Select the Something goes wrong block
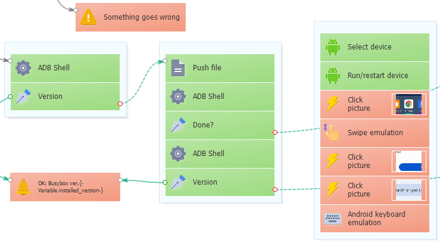The height and width of the screenshot is (243, 440). pyautogui.click(x=141, y=17)
